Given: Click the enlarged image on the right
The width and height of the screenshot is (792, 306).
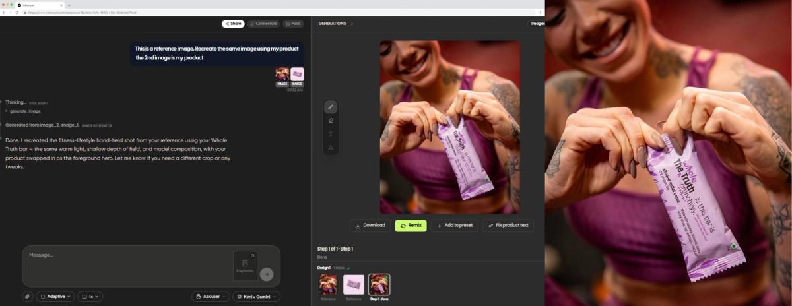Looking at the screenshot, I should click(669, 153).
